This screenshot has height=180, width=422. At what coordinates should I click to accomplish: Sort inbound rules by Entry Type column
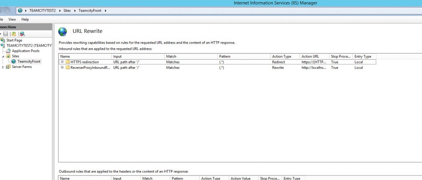tap(364, 56)
